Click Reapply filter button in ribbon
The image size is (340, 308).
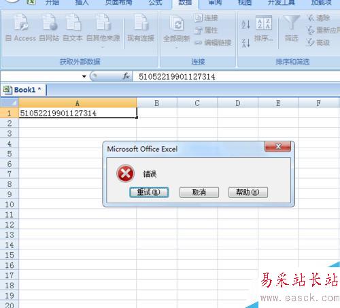323,30
